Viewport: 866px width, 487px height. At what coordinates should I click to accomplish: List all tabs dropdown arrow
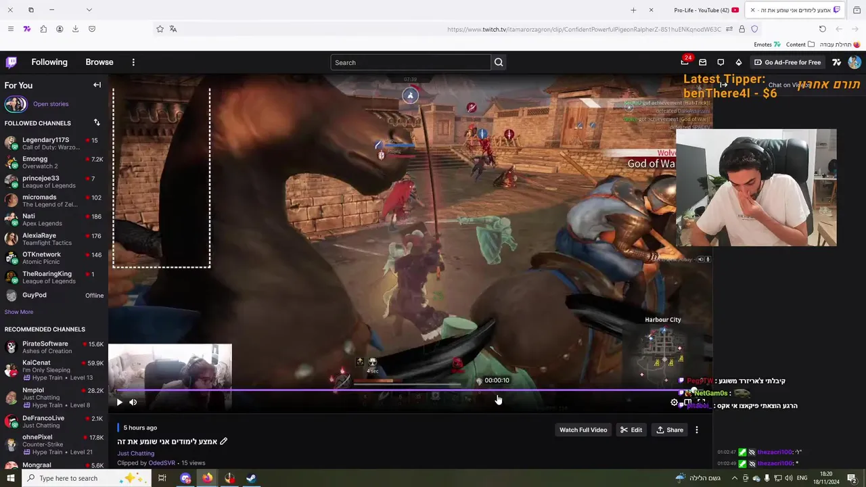[89, 10]
